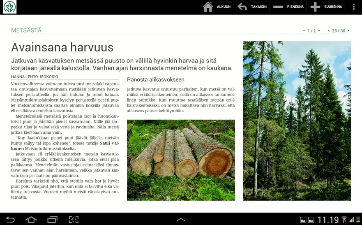362x225 pixels.
Task: Tap the Suurenna plus icon
Action: tap(315, 7)
